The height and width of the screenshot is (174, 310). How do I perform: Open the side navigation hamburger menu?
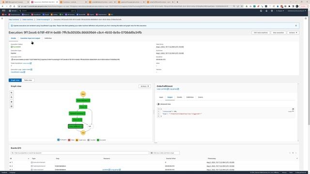click(x=2, y=18)
